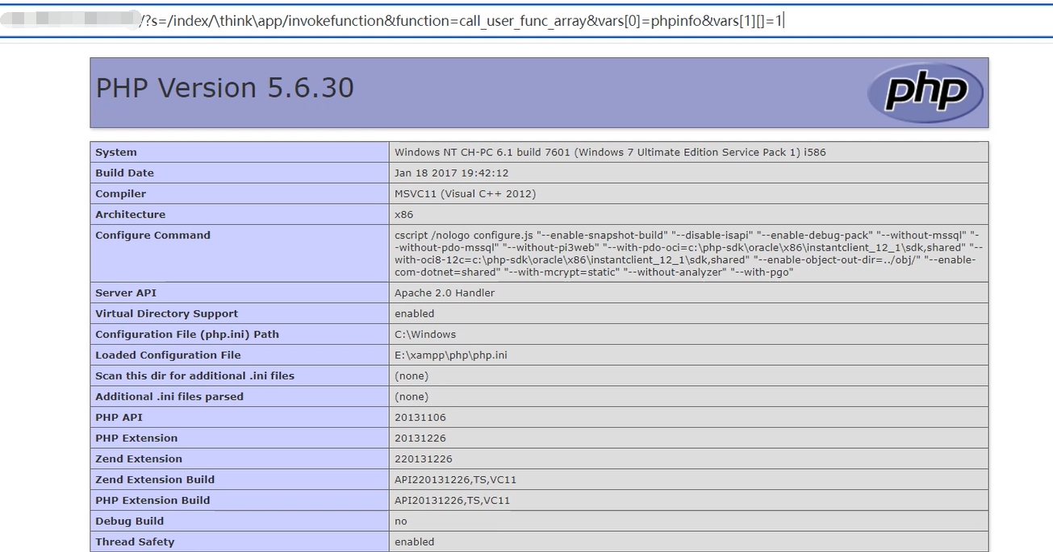The image size is (1053, 552).
Task: Click the Zend Extension Build label
Action: (x=155, y=479)
